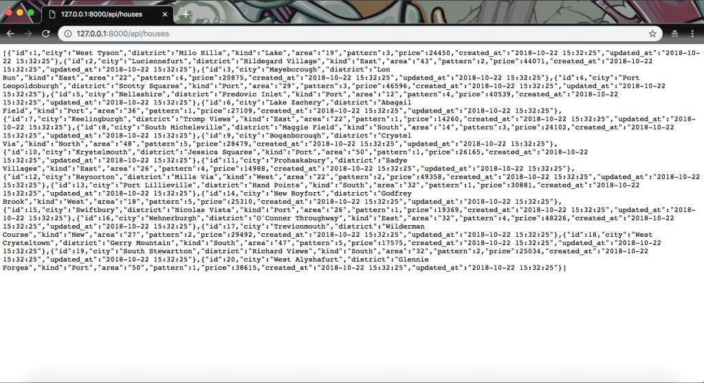This screenshot has height=383, width=704.
Task: Minimize the window with yellow button
Action: coord(20,12)
